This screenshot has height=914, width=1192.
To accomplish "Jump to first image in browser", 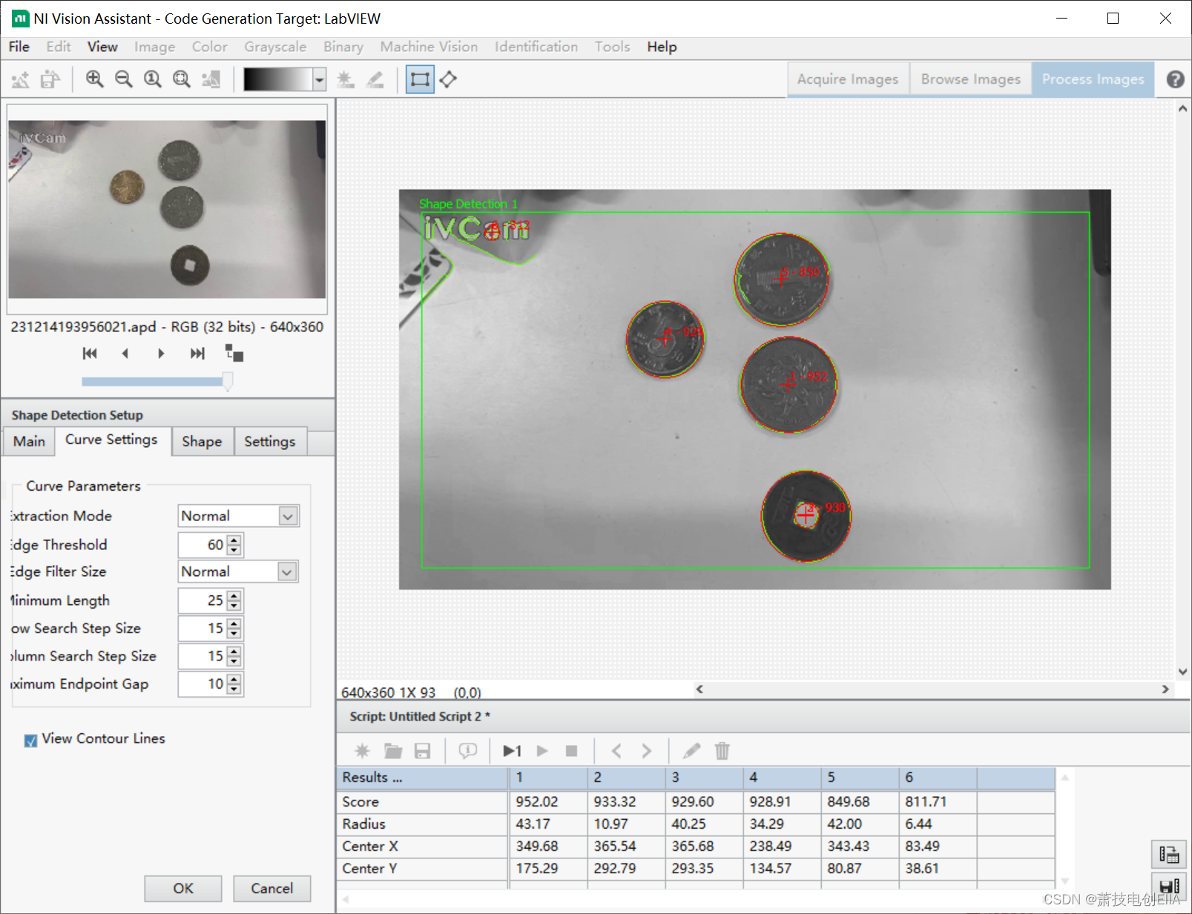I will (90, 354).
